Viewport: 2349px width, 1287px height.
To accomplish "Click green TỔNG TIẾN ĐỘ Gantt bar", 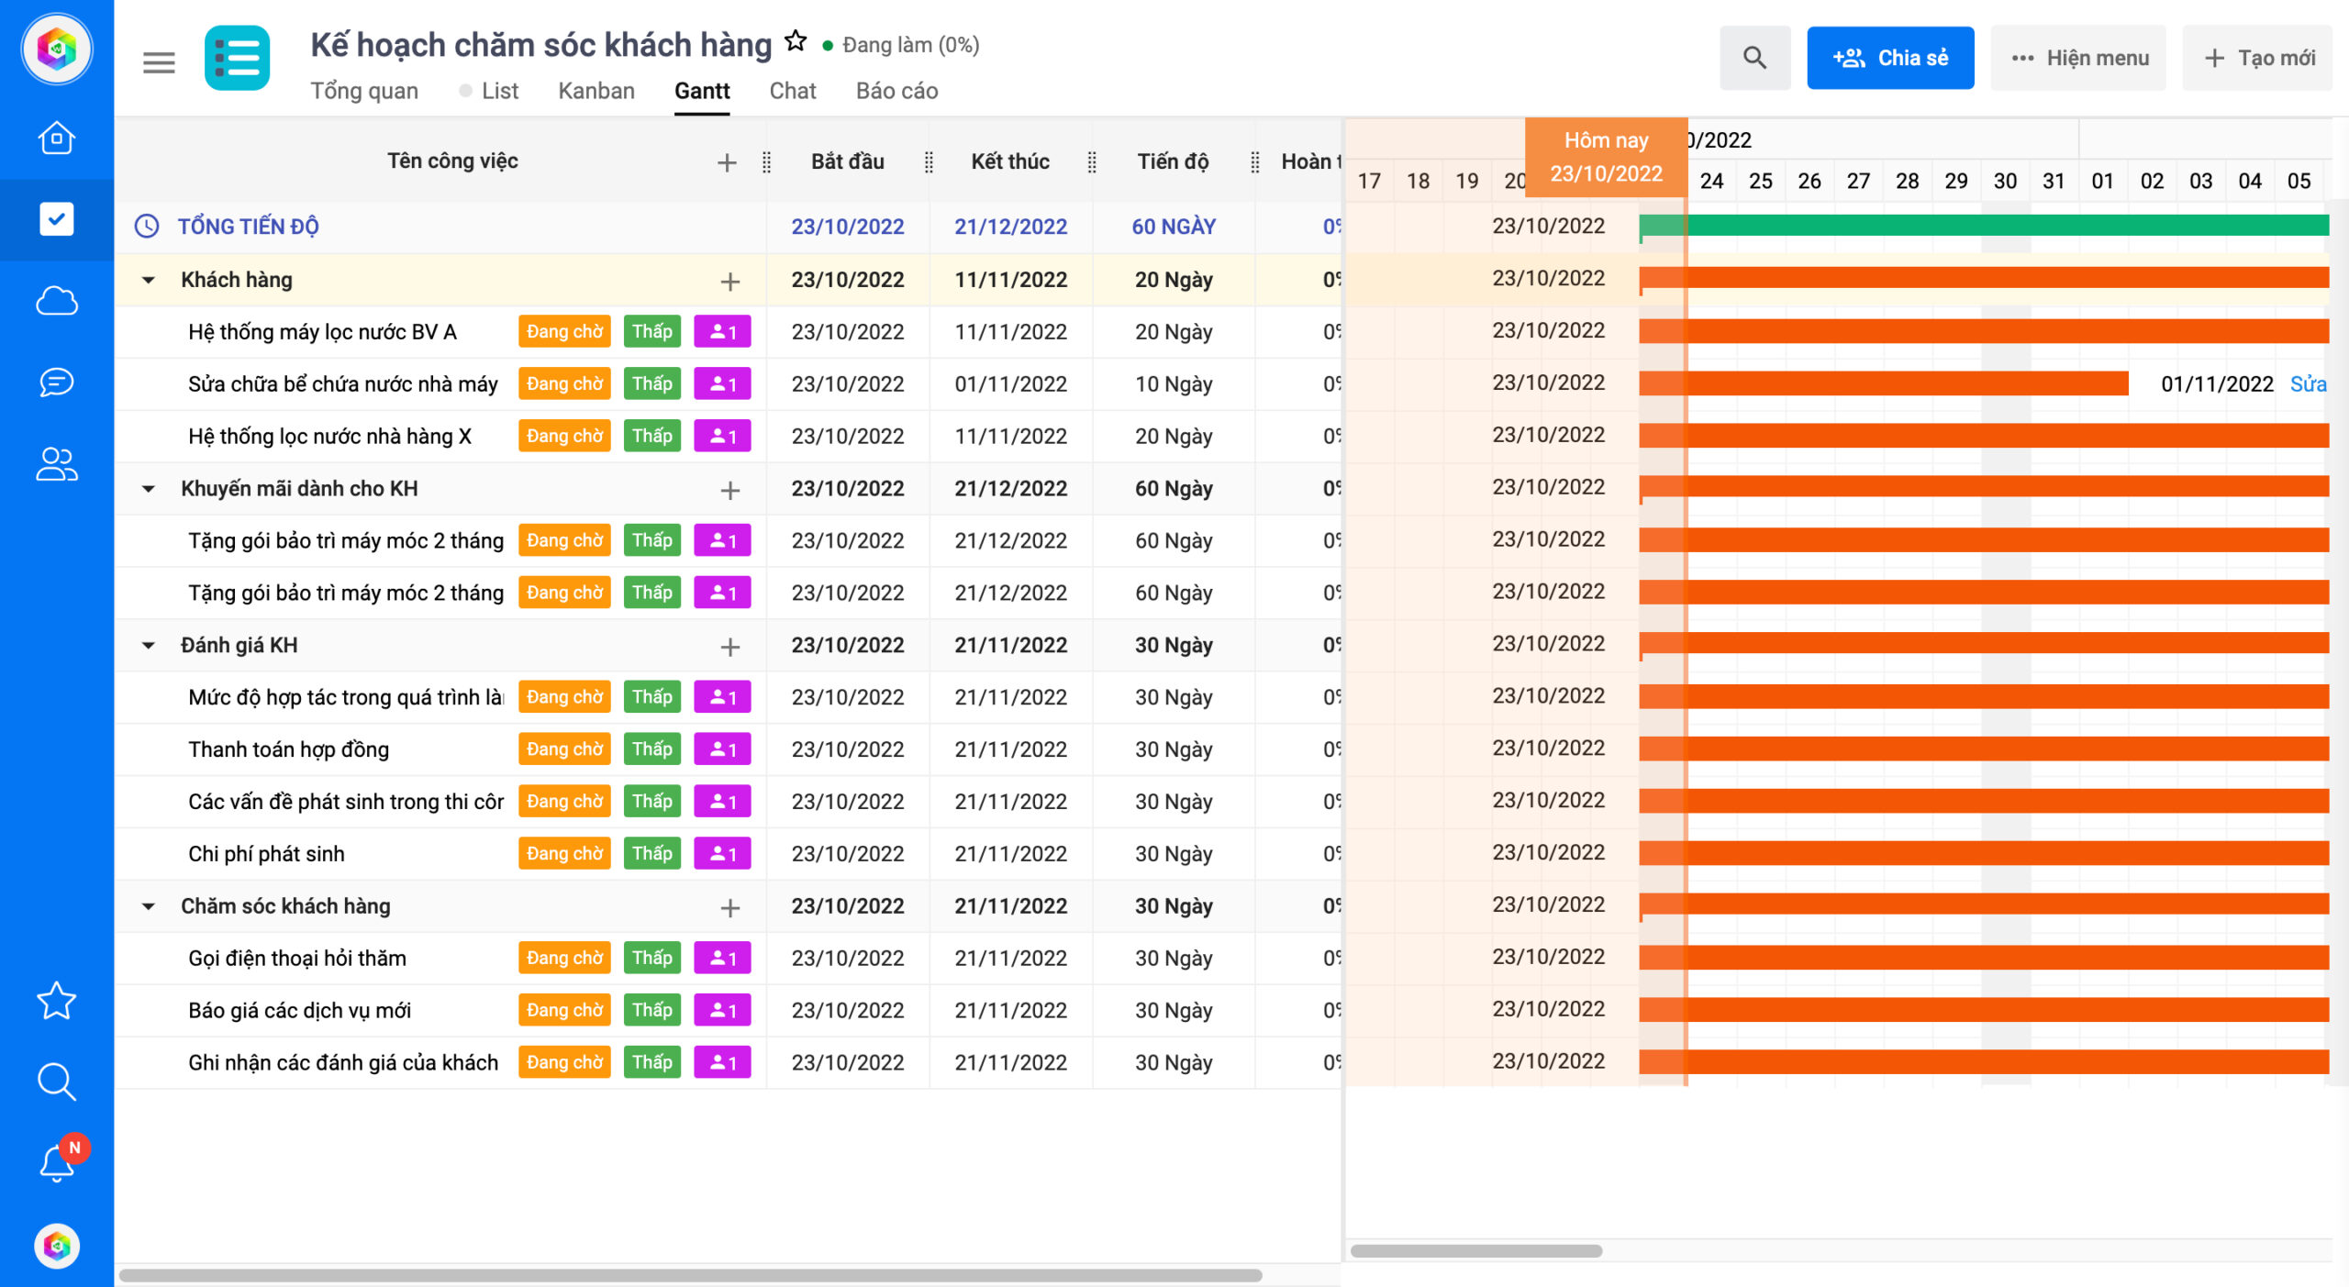I will pos(1984,226).
